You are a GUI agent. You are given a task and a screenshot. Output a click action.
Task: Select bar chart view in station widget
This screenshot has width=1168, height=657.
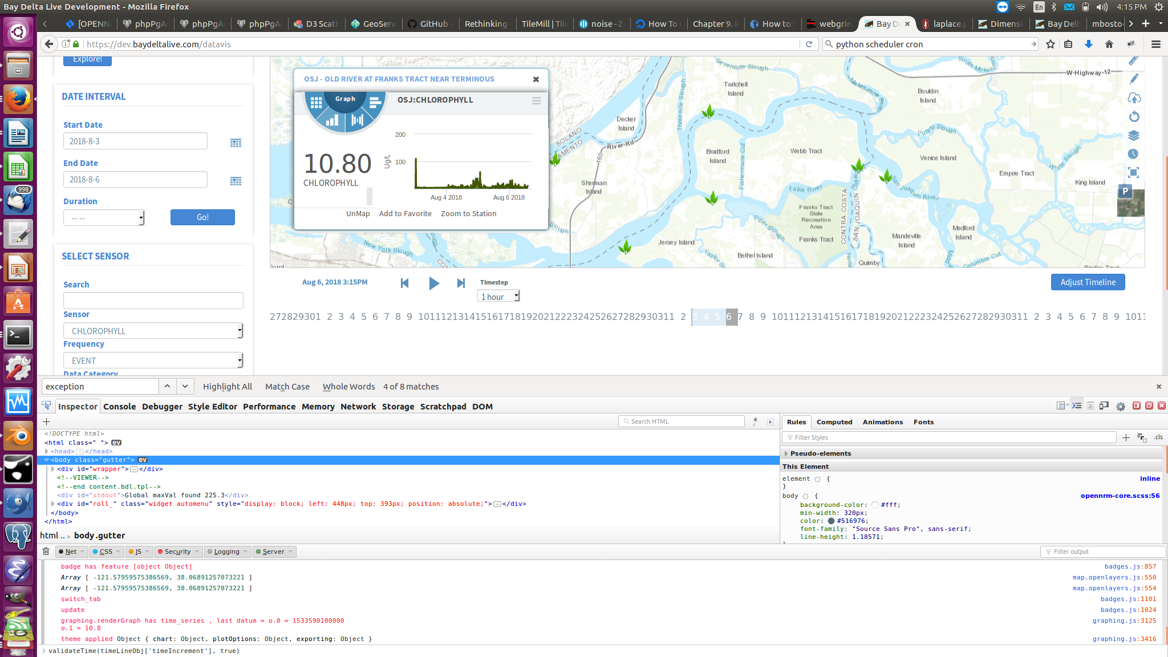point(332,120)
